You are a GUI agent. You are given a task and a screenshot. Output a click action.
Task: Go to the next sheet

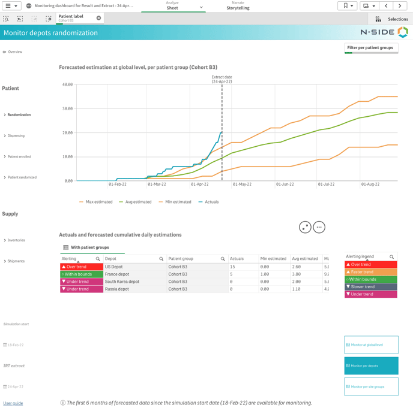tap(400, 6)
